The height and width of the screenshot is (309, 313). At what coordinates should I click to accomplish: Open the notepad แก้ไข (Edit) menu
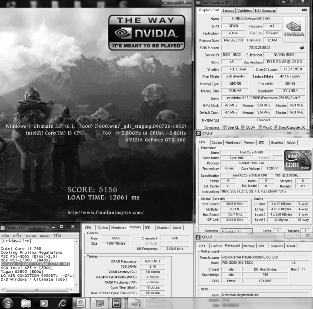click(x=17, y=236)
